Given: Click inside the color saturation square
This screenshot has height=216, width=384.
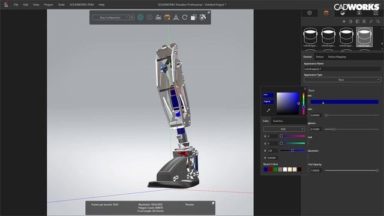Looking at the screenshot, I should click(288, 103).
